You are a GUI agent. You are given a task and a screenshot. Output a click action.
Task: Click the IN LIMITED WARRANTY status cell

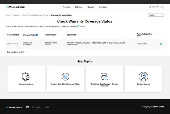(x=28, y=44)
